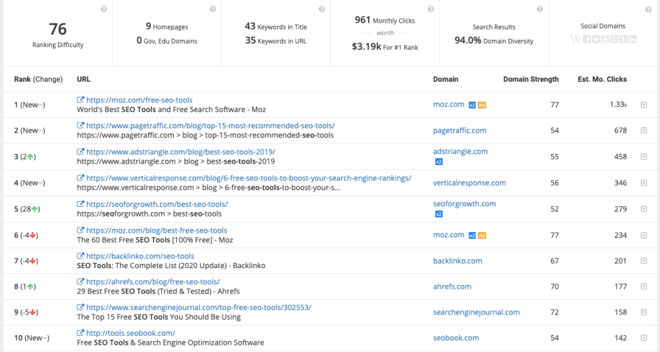Image resolution: width=660 pixels, height=352 pixels.
Task: Click the $3.19k For #1 Rank value
Action: (366, 46)
